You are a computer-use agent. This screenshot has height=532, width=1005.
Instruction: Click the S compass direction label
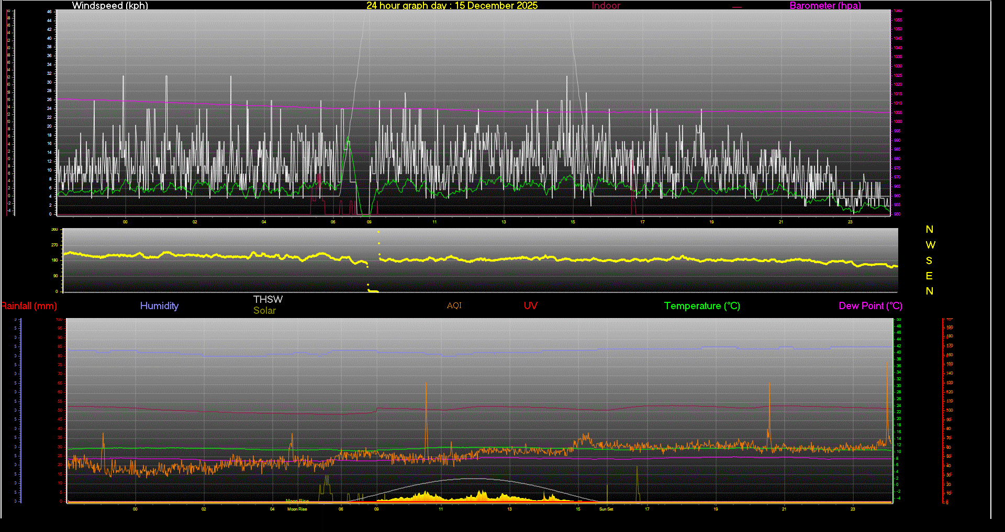click(930, 260)
